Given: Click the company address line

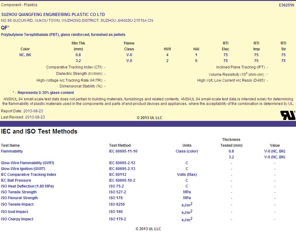Looking at the screenshot, I should click(77, 20).
